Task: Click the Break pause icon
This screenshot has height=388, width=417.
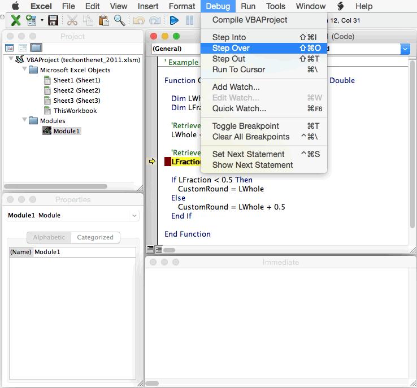Action: 190,20
